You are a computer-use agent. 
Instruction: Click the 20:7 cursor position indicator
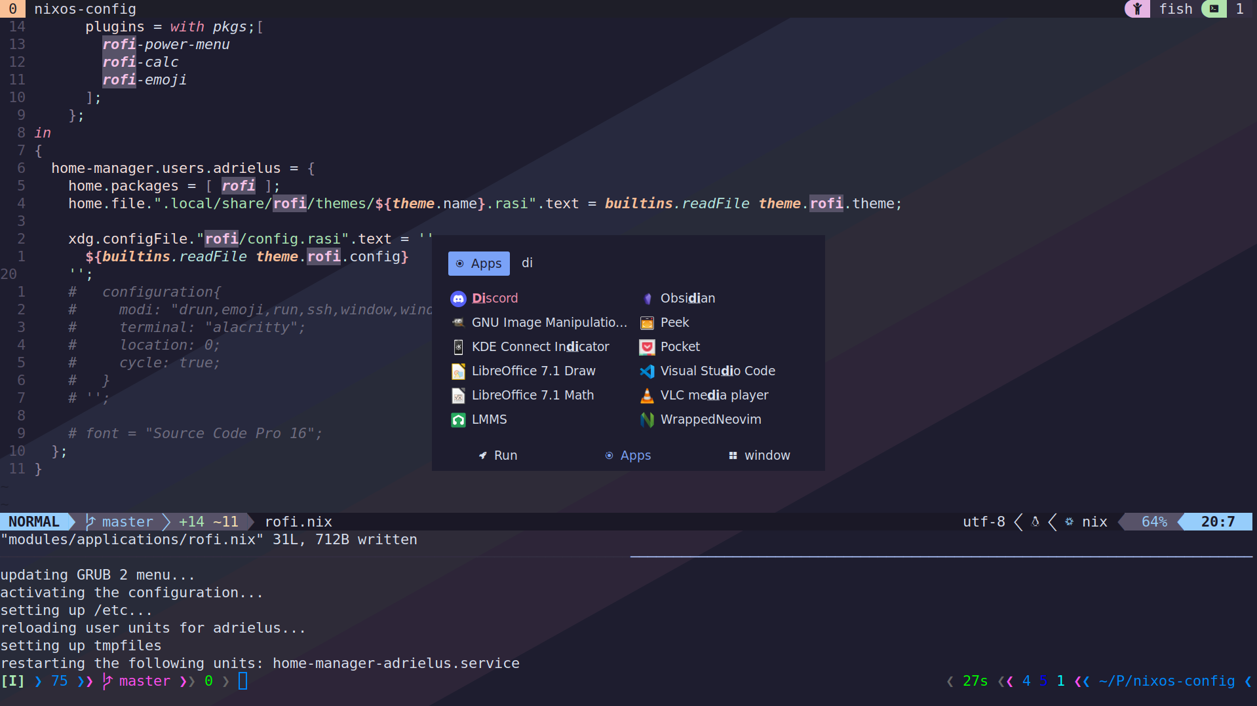coord(1218,522)
